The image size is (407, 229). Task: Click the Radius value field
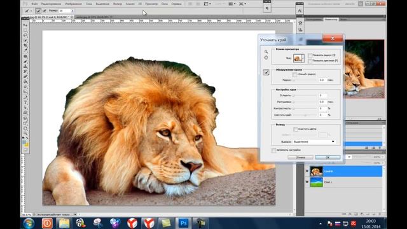pyautogui.click(x=322, y=80)
